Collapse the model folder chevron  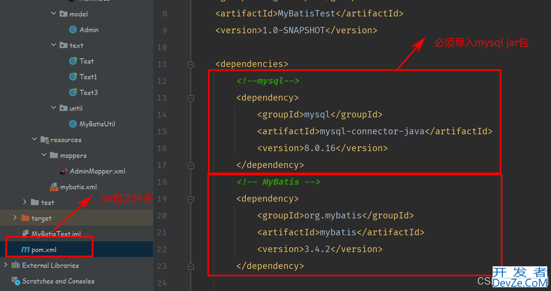pyautogui.click(x=53, y=13)
